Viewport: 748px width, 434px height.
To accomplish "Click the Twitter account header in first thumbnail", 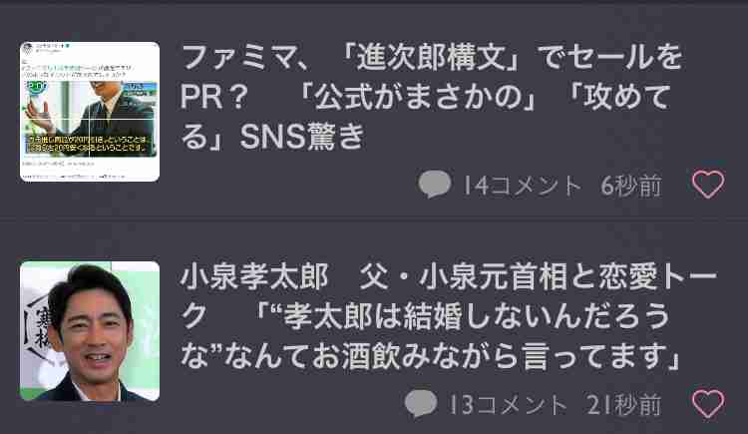I will (x=48, y=48).
